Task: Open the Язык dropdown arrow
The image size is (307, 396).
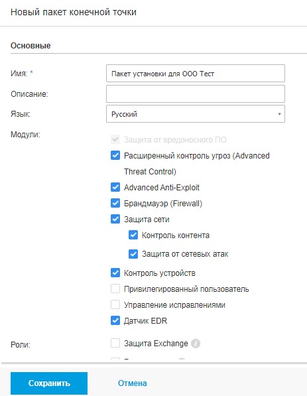Action: coord(279,114)
